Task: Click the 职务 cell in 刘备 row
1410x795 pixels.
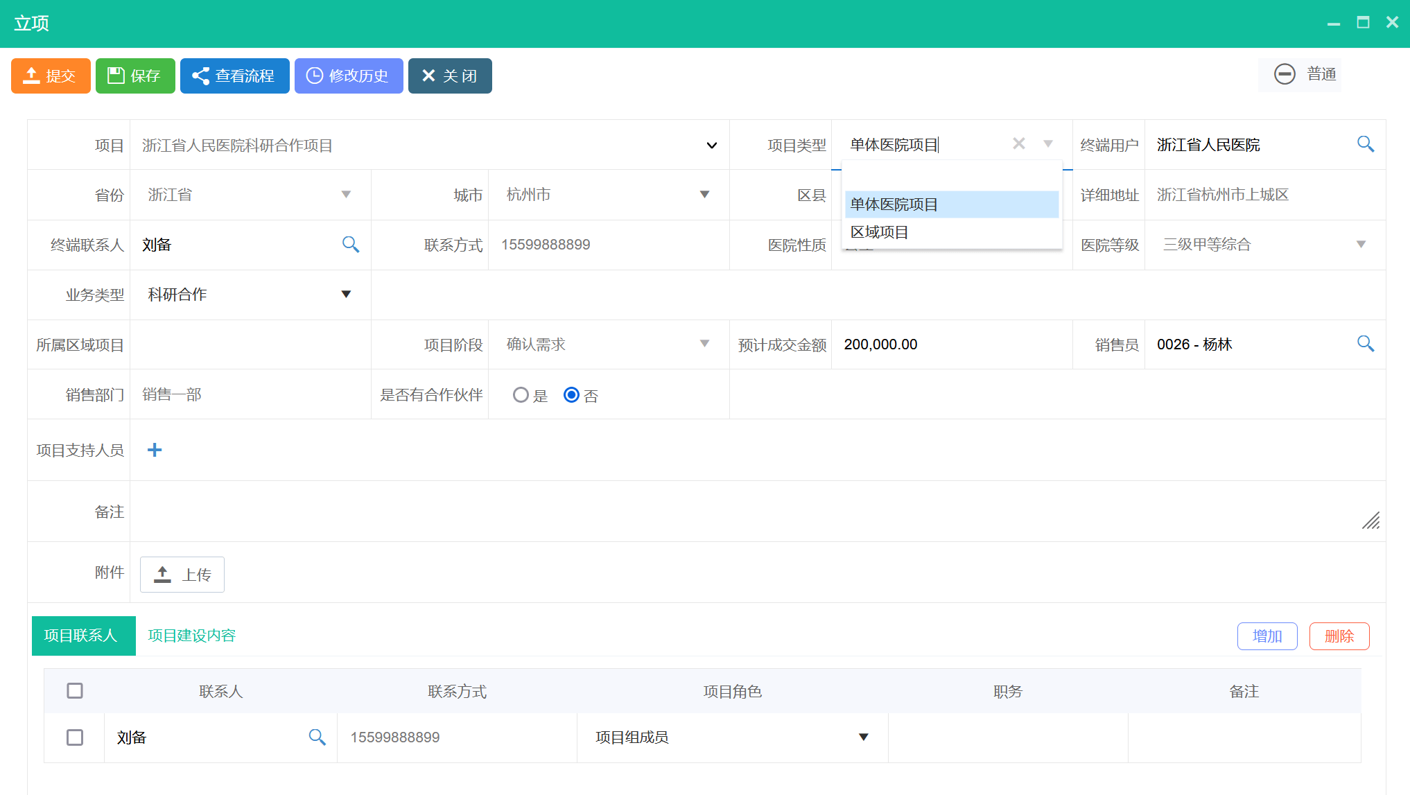Action: [1008, 737]
